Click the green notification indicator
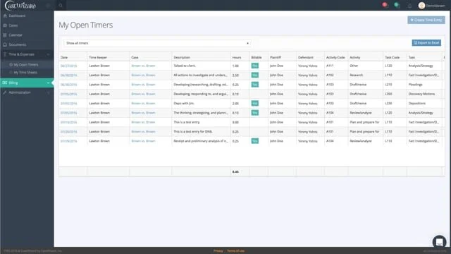 (397, 5)
